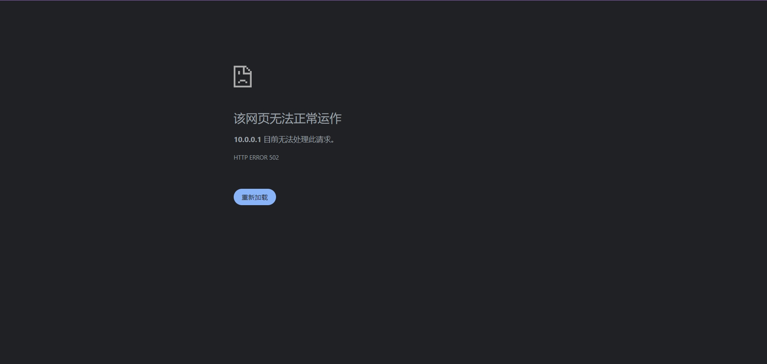The width and height of the screenshot is (767, 364).
Task: Click the purple loading line at top
Action: 383,0
